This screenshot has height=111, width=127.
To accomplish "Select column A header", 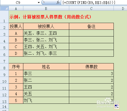I will (x=16, y=9).
